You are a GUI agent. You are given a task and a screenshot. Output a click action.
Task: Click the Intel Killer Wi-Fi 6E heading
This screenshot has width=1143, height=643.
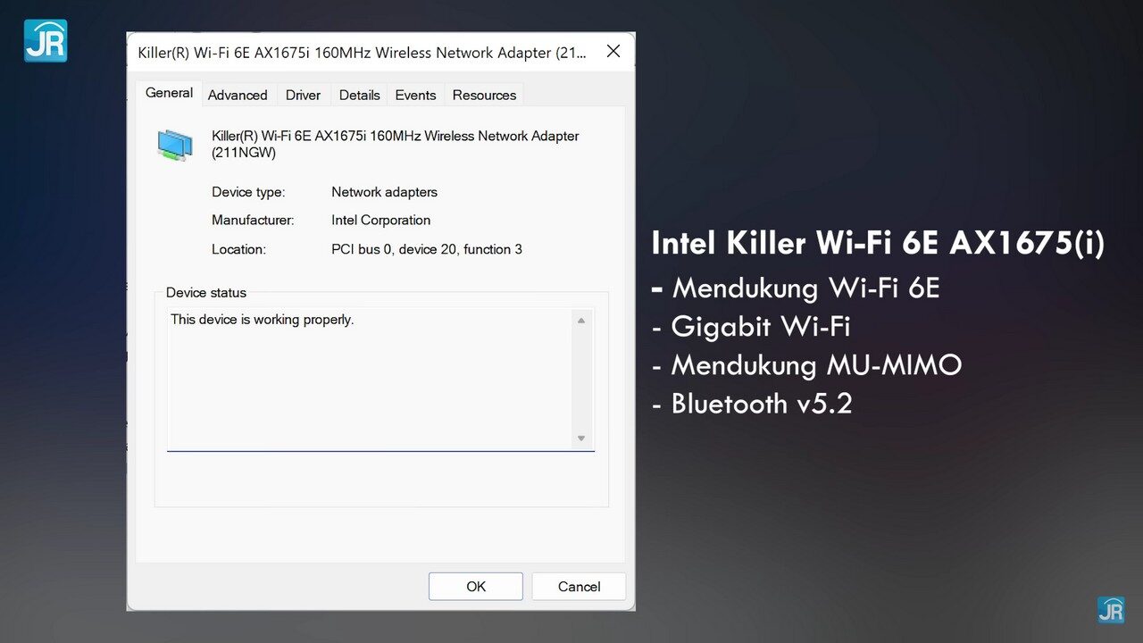(x=877, y=244)
